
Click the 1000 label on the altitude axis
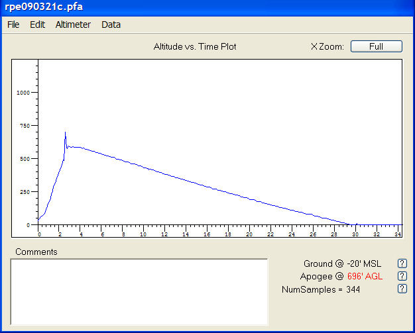click(x=23, y=93)
